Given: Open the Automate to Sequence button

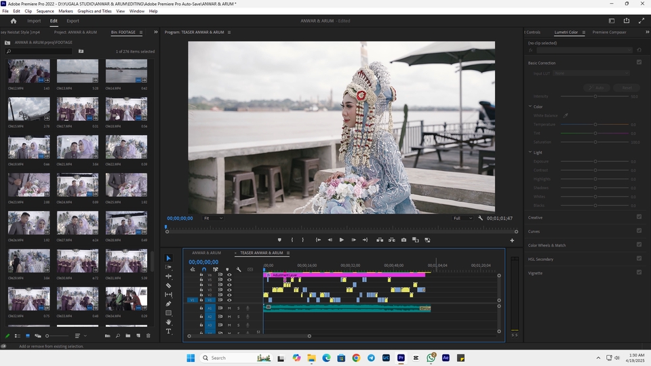Looking at the screenshot, I should tap(108, 335).
